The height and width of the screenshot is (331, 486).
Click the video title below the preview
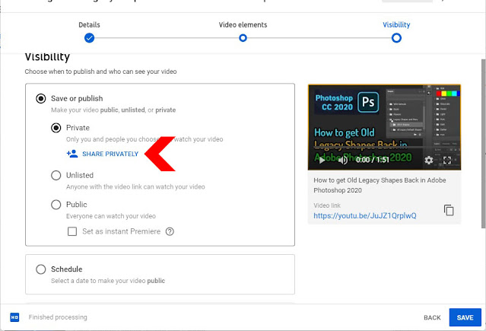[x=380, y=185]
